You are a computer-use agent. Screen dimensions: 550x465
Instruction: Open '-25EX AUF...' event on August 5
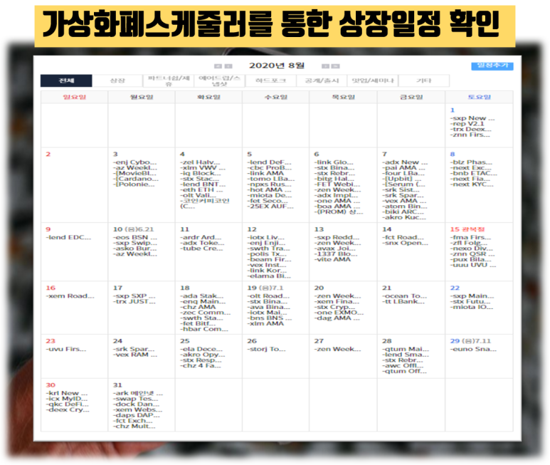pyautogui.click(x=270, y=206)
